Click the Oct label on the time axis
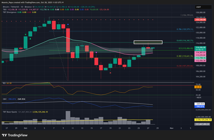This screenshot has width=214, height=140. tap(25, 128)
